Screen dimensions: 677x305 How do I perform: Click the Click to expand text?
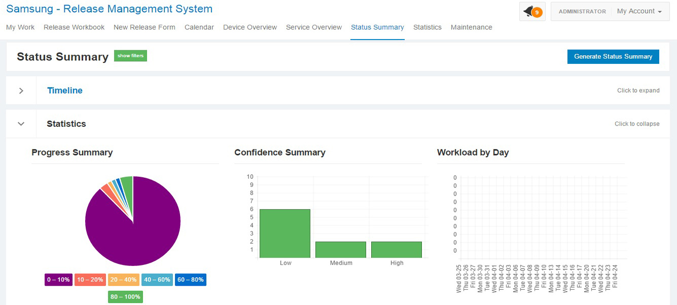point(638,91)
